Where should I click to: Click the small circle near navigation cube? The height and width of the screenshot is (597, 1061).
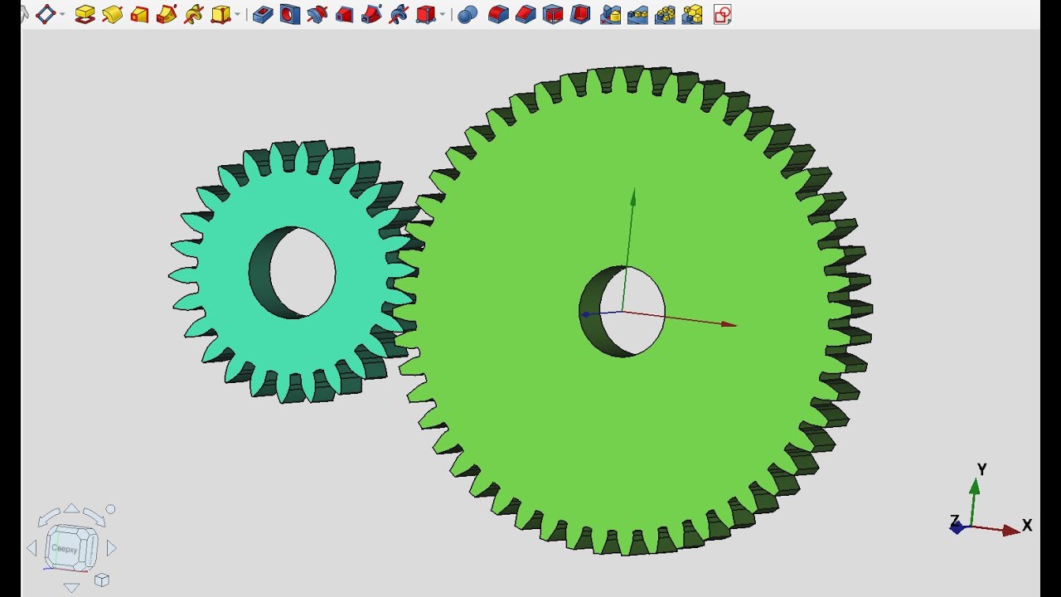click(x=110, y=509)
